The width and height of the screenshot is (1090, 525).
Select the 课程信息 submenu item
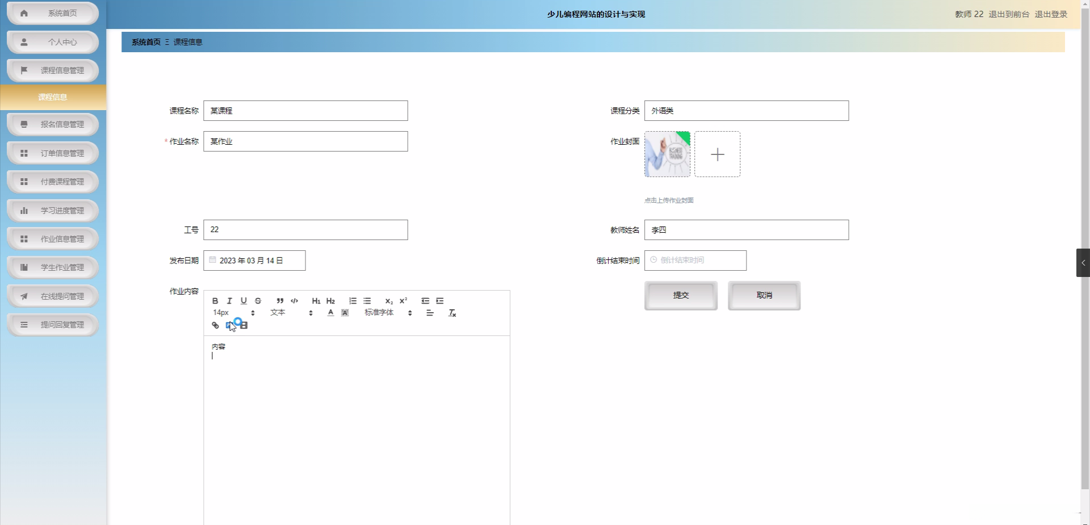coord(53,97)
